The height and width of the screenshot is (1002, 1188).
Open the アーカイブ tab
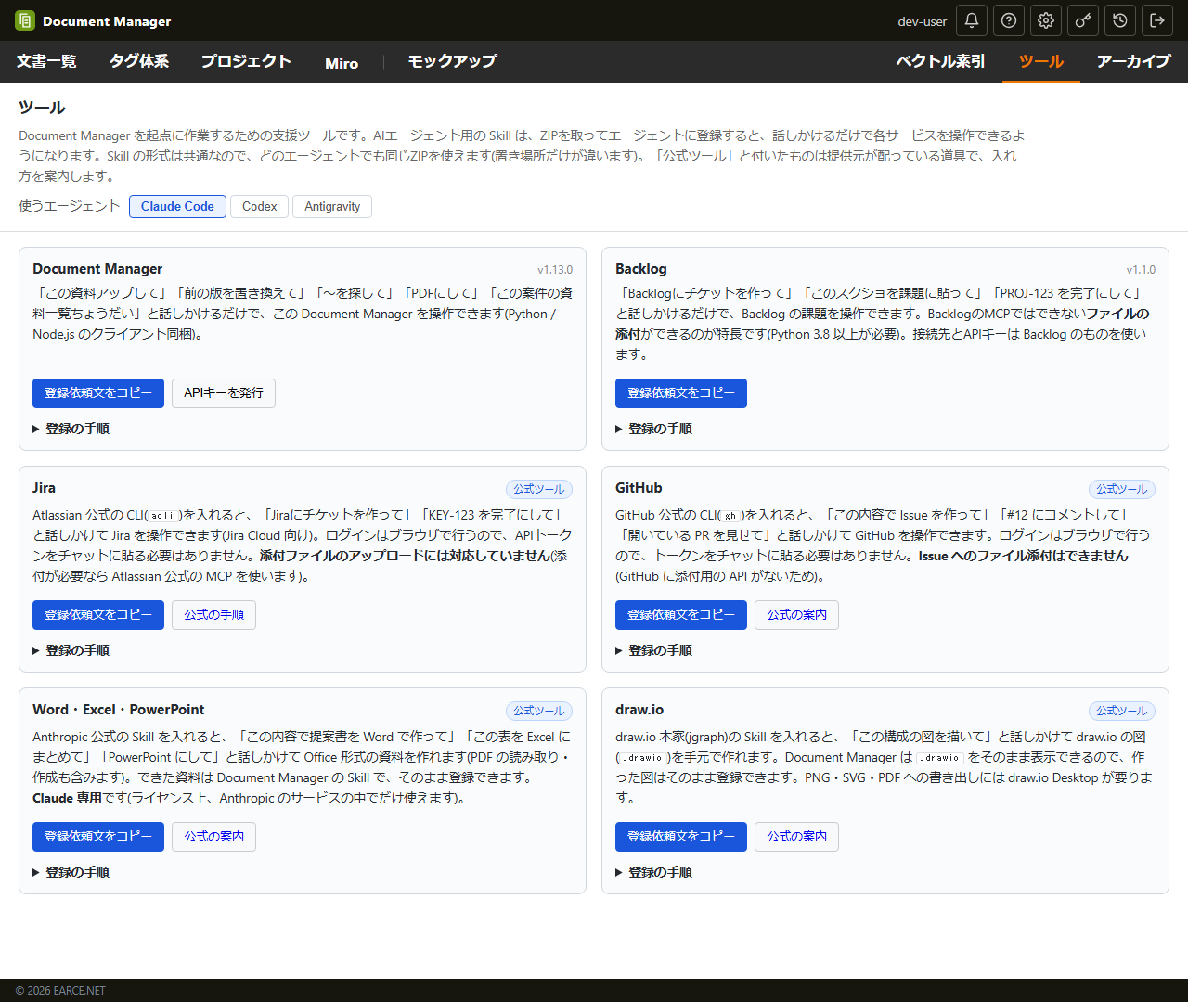click(1133, 62)
